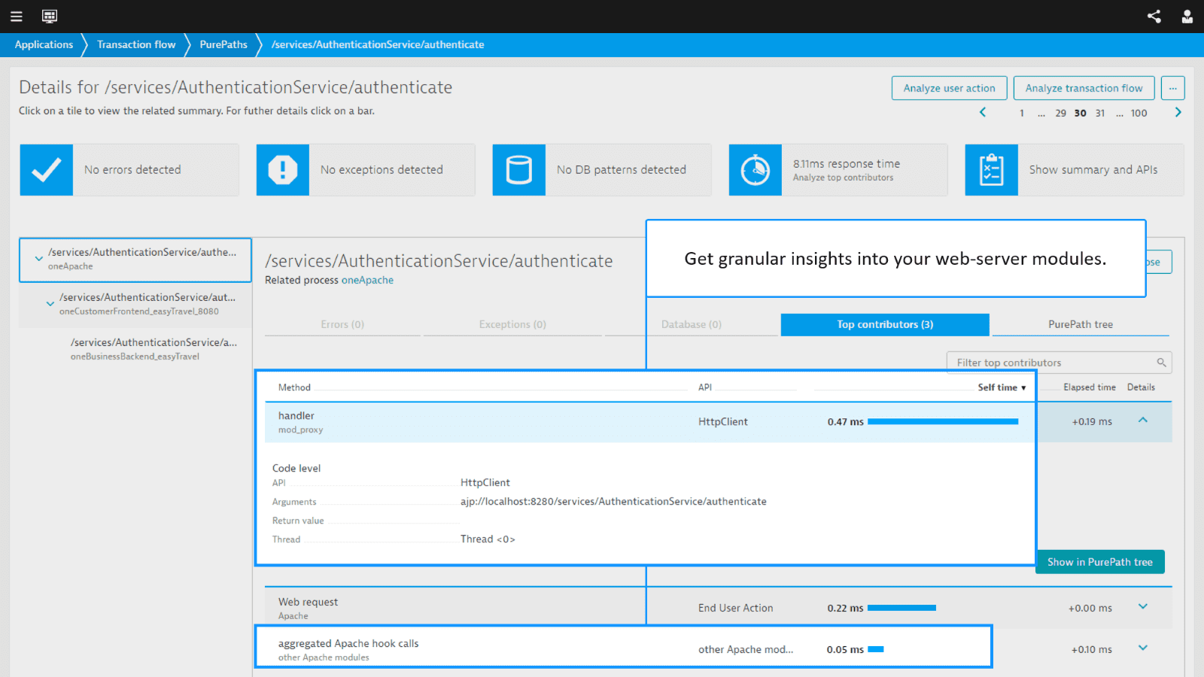Screen dimensions: 1204x677
Task: Go to next PurePath page arrow
Action: pyautogui.click(x=1178, y=112)
